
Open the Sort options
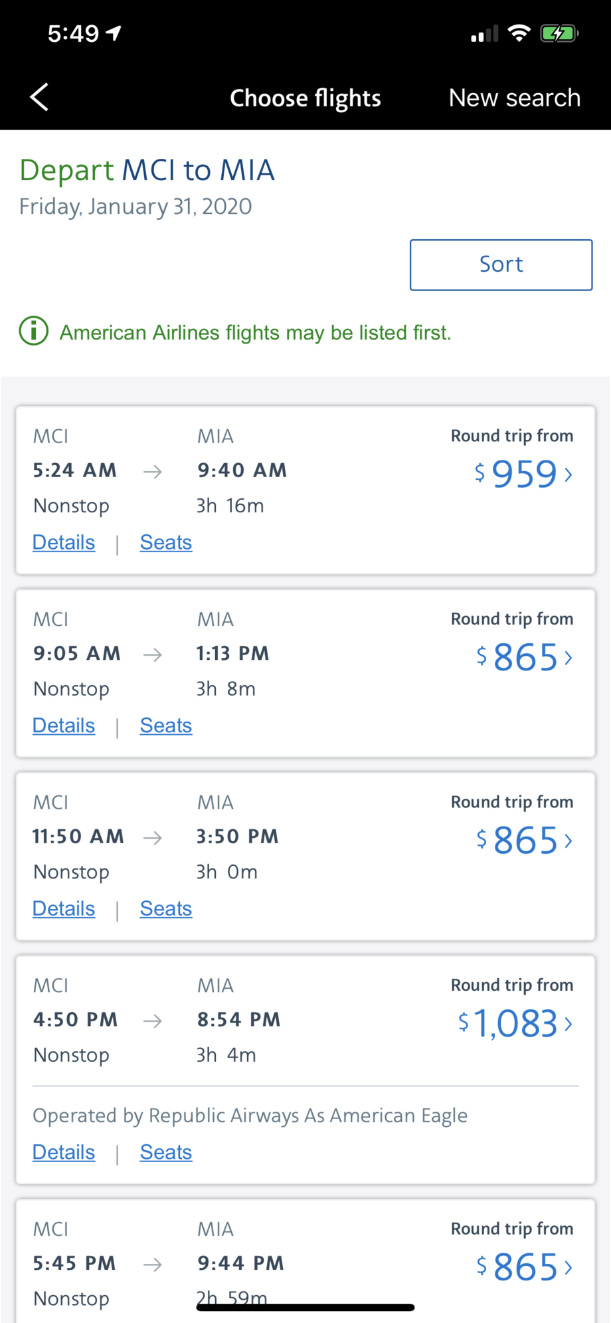tap(501, 264)
